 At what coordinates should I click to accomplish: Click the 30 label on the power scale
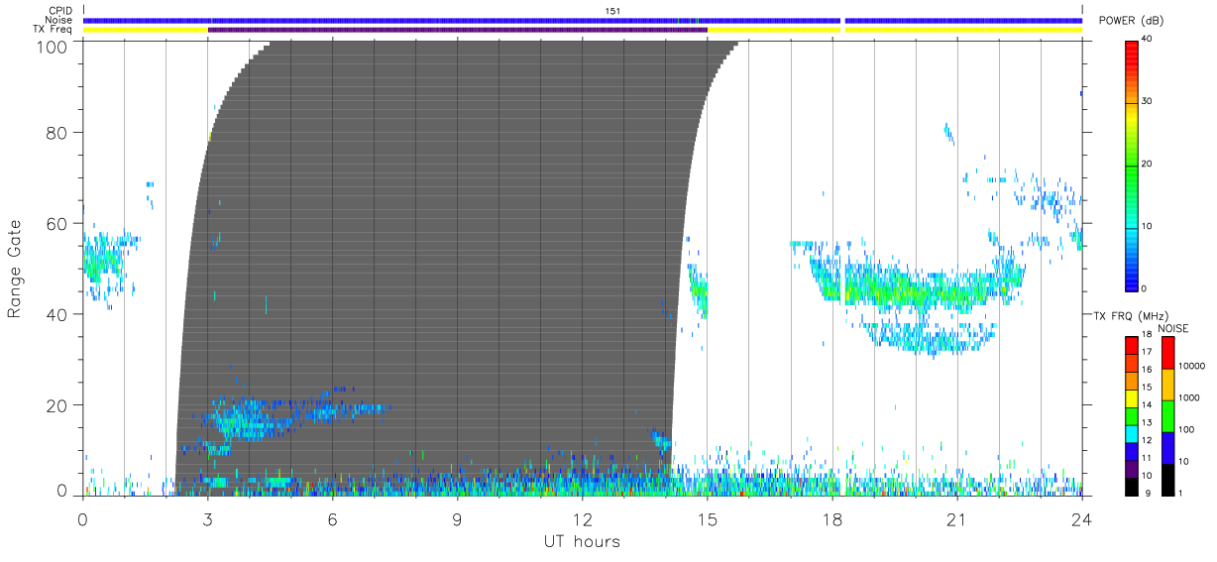(x=1148, y=102)
